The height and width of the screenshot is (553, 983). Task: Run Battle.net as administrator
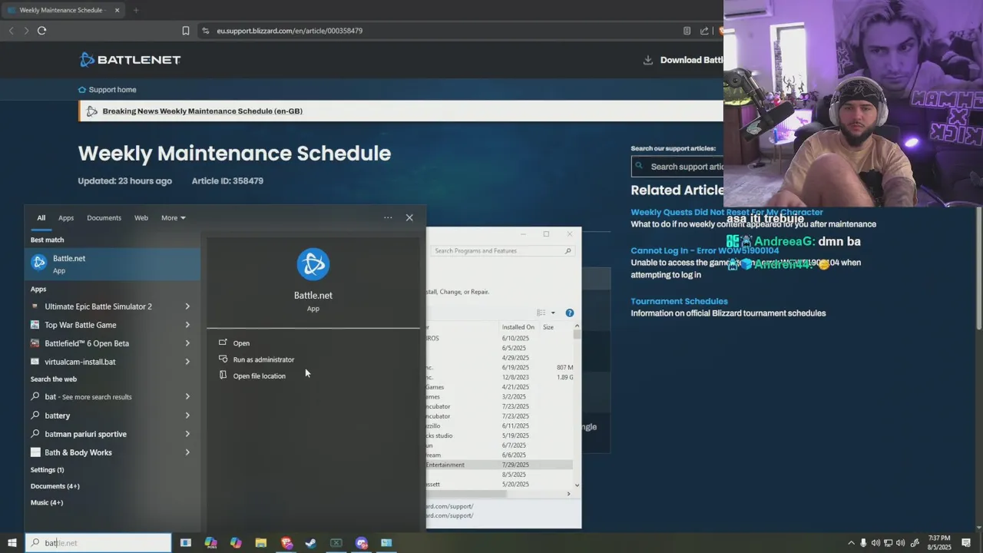click(x=263, y=359)
